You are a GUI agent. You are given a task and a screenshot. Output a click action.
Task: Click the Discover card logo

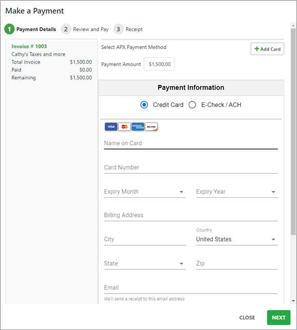[x=151, y=126]
